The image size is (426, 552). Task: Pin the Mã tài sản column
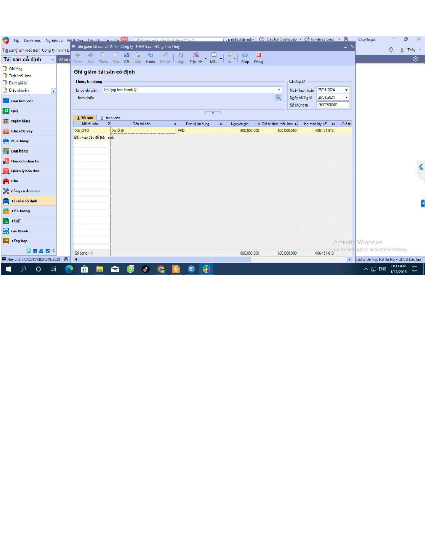108,124
